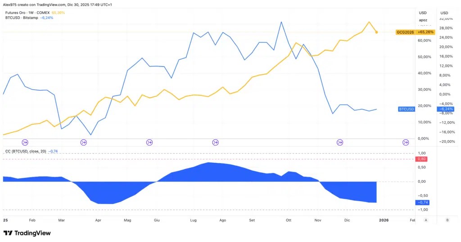Click the orange dot on gold line end

pyautogui.click(x=377, y=32)
